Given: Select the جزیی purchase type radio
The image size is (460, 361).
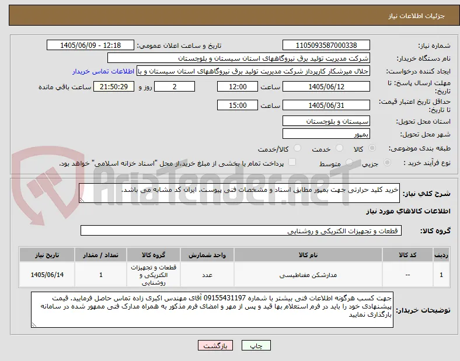Looking at the screenshot, I should click(387, 162).
